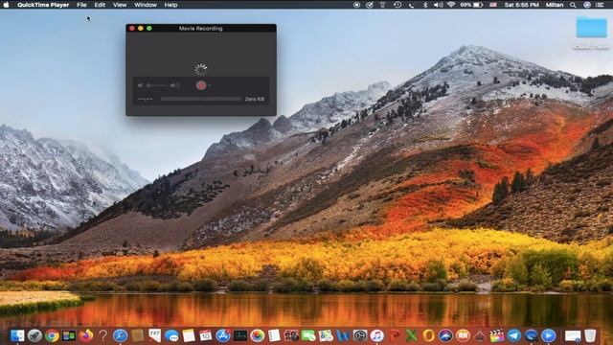Open Telegram from the Dock
This screenshot has width=613, height=345.
click(514, 335)
